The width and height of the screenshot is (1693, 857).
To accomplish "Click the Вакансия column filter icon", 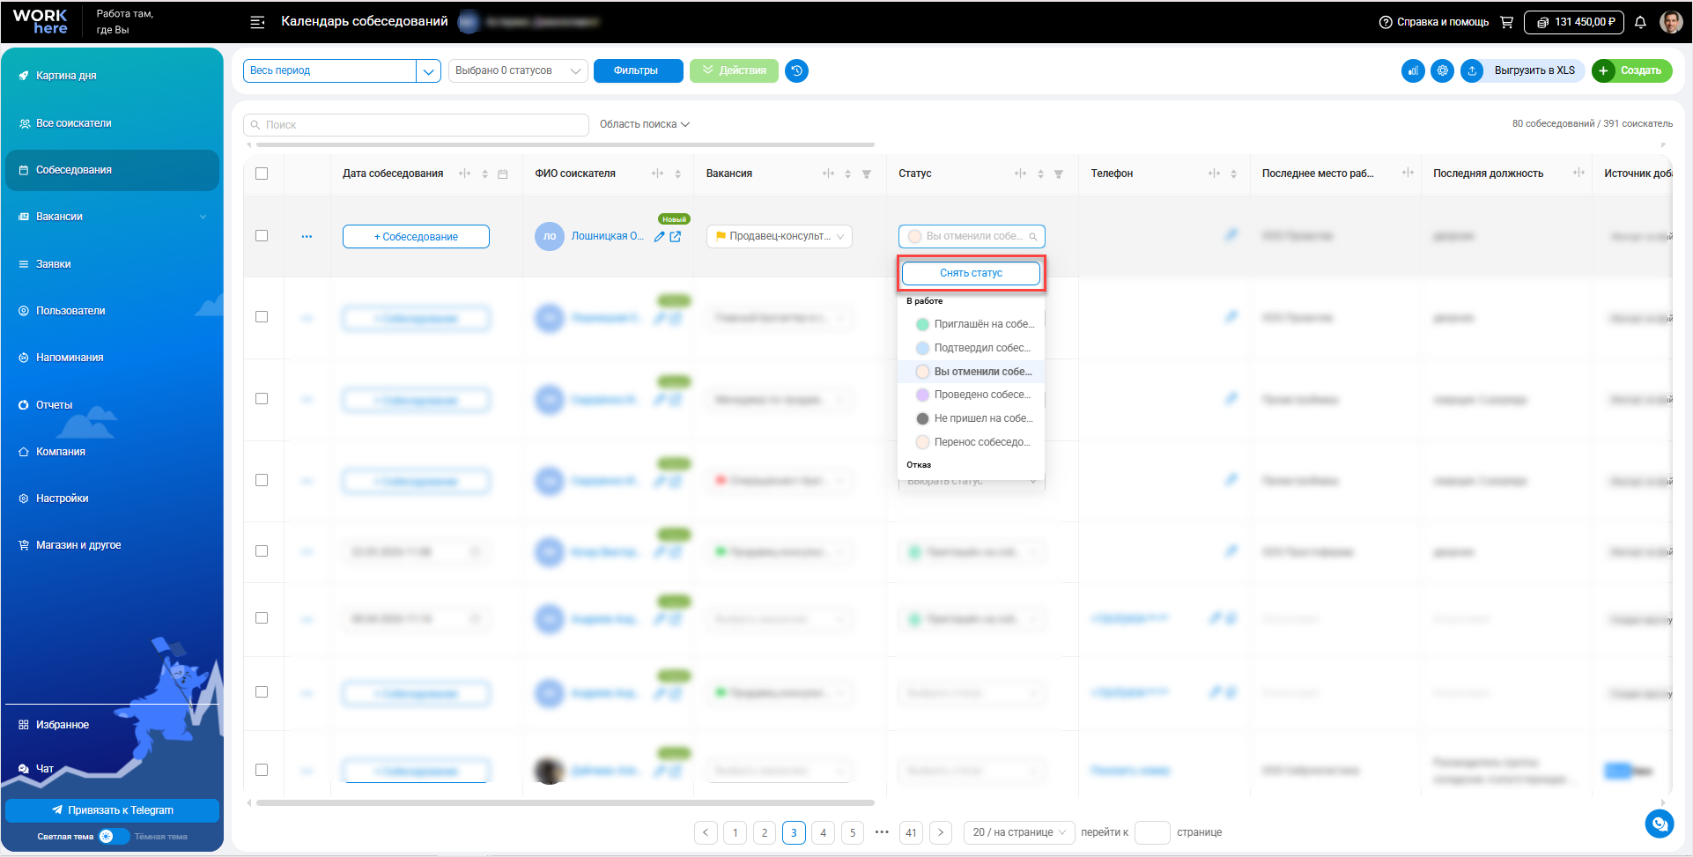I will pyautogui.click(x=867, y=174).
